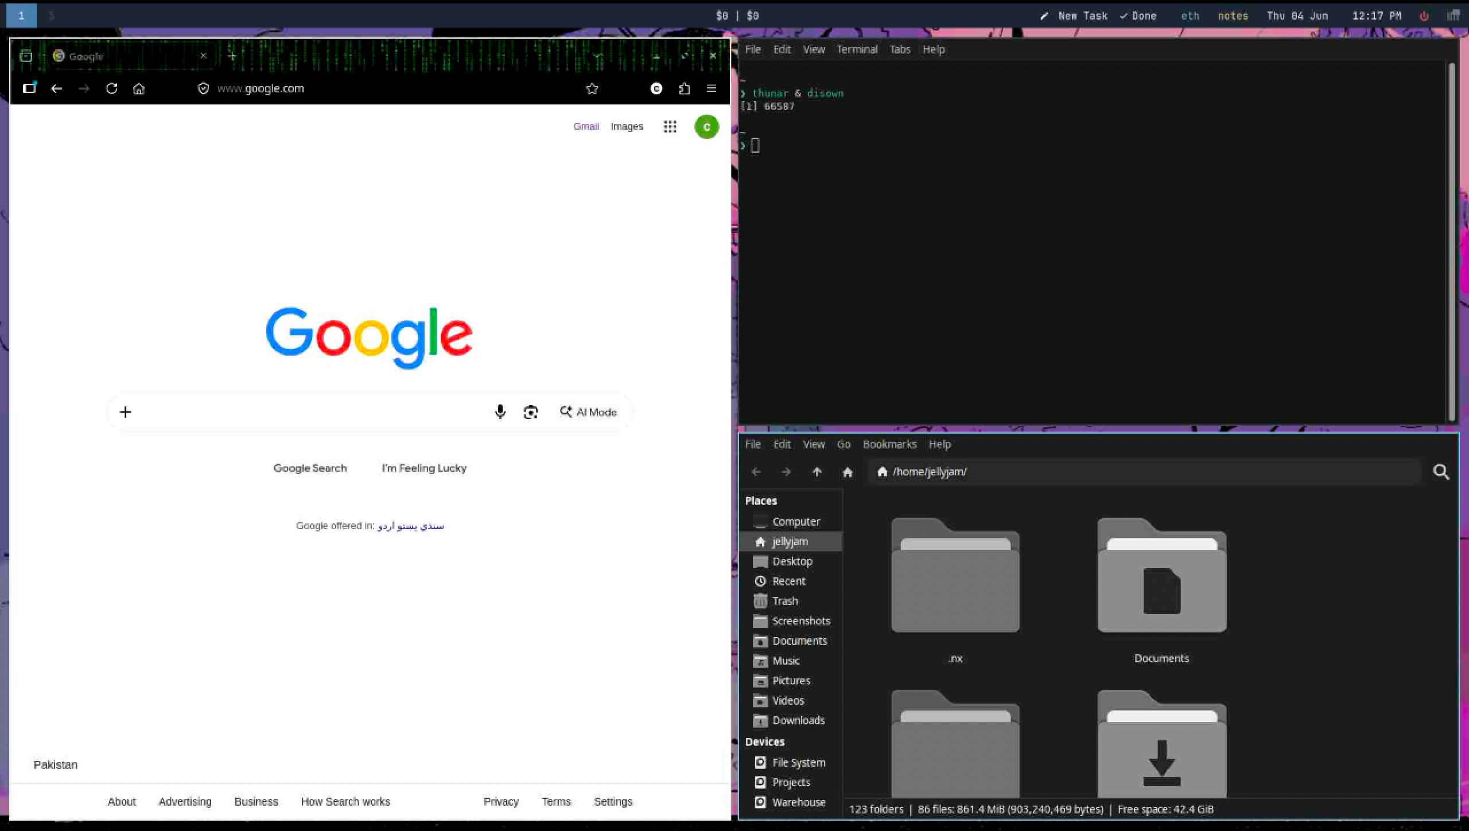The width and height of the screenshot is (1469, 831).
Task: Open Thunar's Bookmarks menu
Action: [889, 444]
